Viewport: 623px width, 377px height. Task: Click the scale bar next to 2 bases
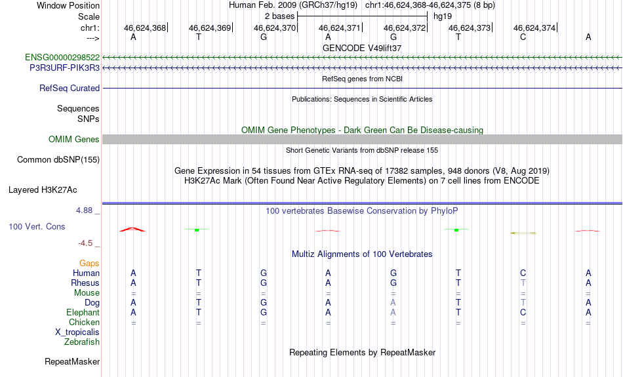tap(363, 16)
